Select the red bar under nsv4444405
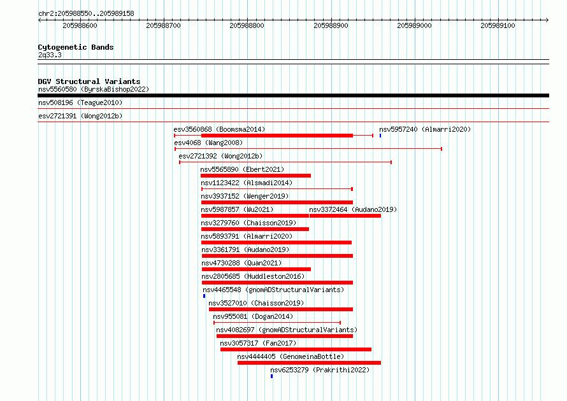This screenshot has height=401, width=567. (309, 363)
